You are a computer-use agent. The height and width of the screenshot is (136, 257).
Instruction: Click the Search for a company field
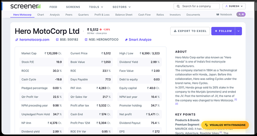pyautogui.click(x=197, y=6)
